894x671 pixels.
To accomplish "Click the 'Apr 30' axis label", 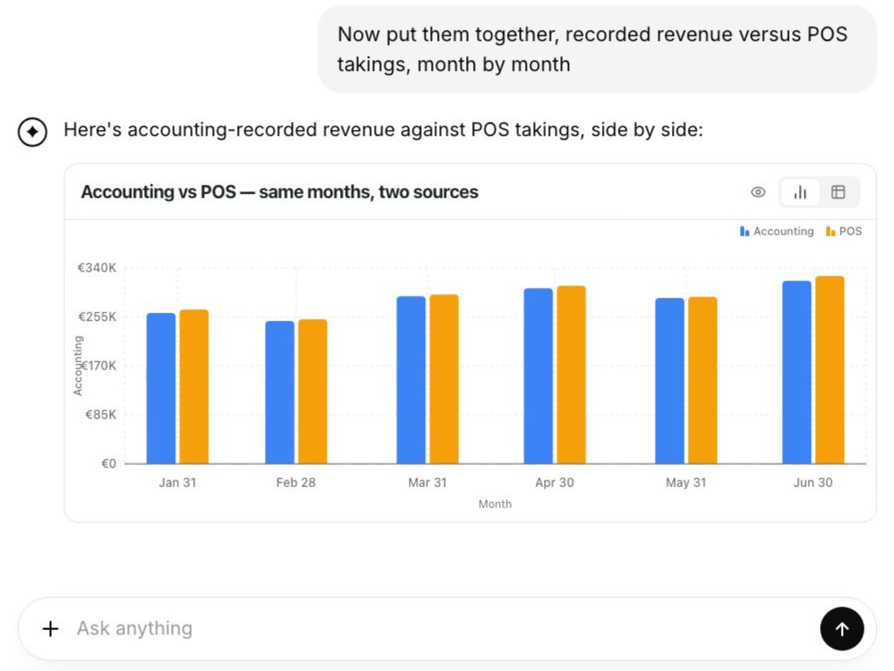I will [555, 482].
